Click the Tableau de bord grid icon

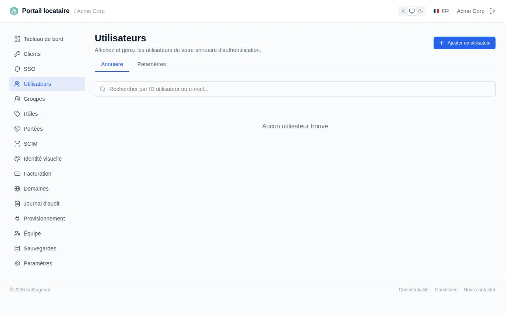click(17, 39)
